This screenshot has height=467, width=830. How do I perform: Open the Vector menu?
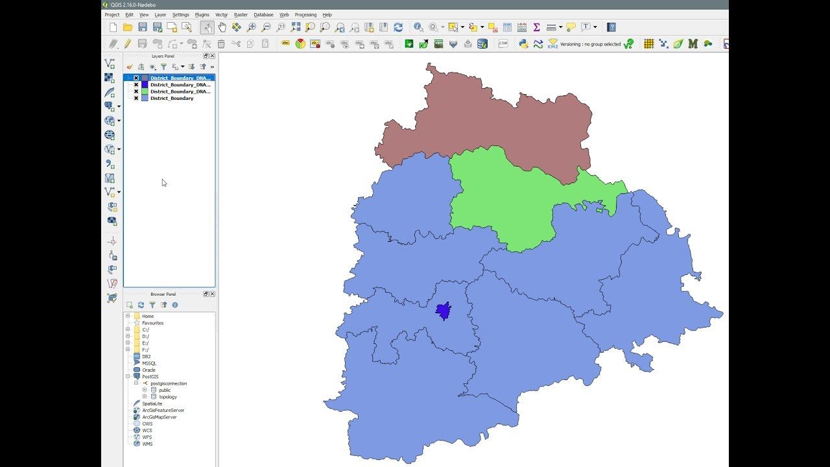pos(221,14)
